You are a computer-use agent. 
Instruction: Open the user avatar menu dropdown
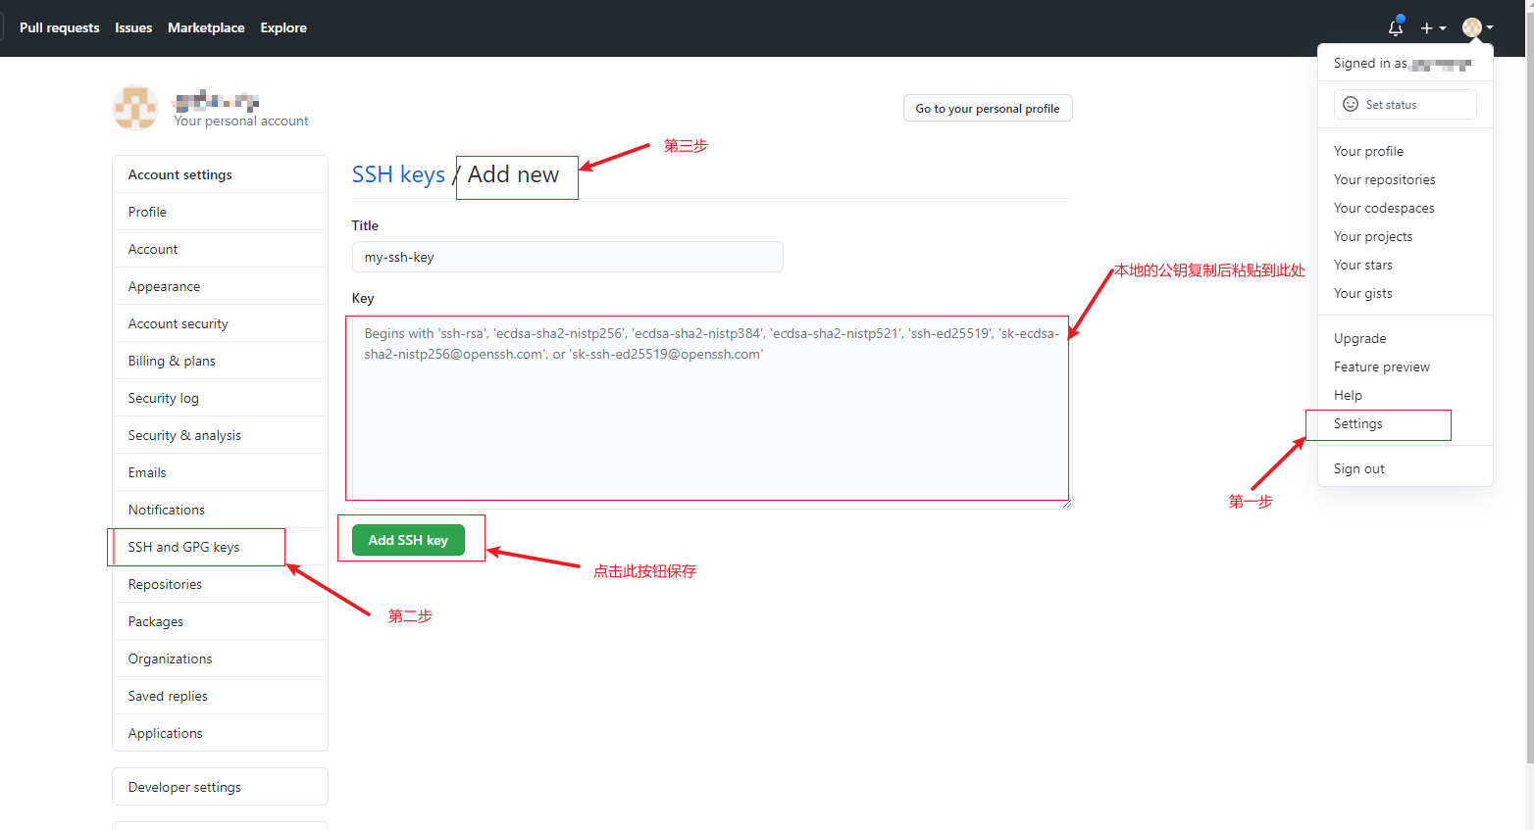[1477, 28]
